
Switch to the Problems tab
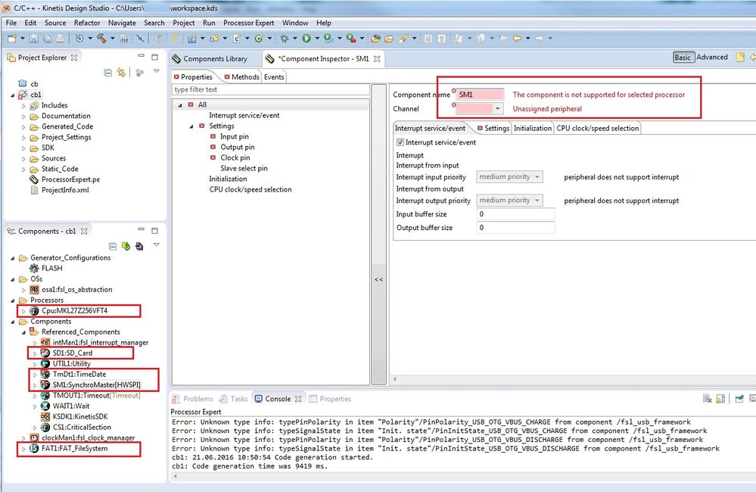(x=193, y=399)
